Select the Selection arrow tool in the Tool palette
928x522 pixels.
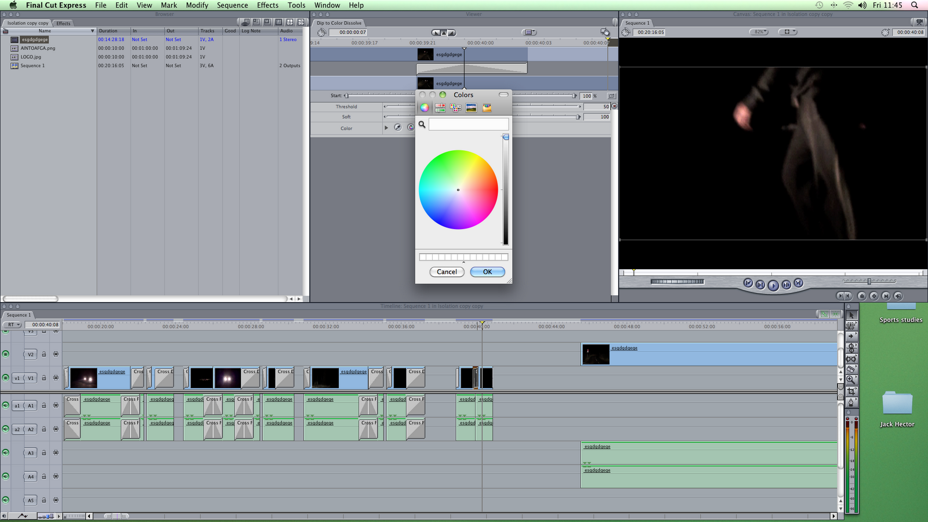pyautogui.click(x=851, y=315)
